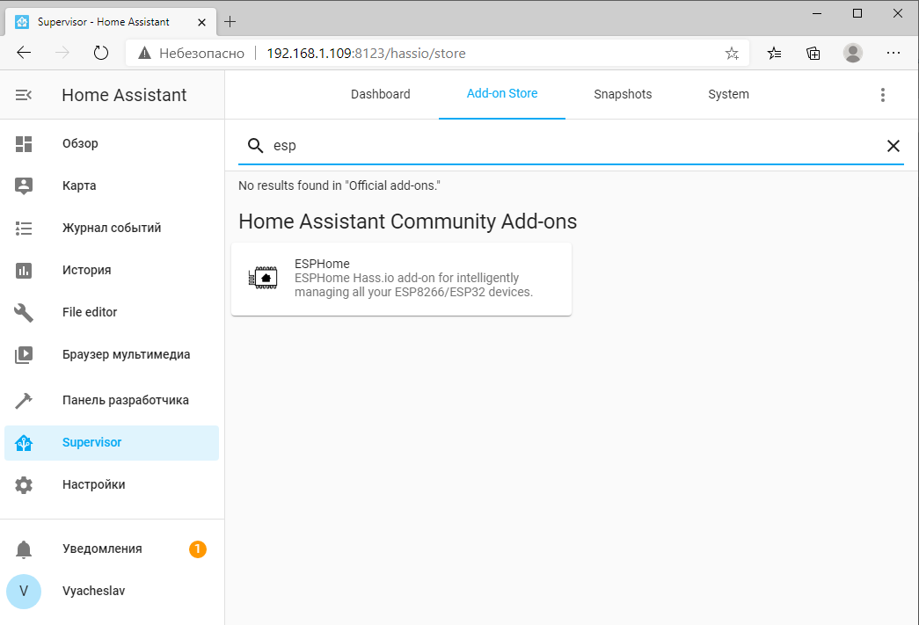
Task: Open Карта in the sidebar
Action: click(x=112, y=185)
